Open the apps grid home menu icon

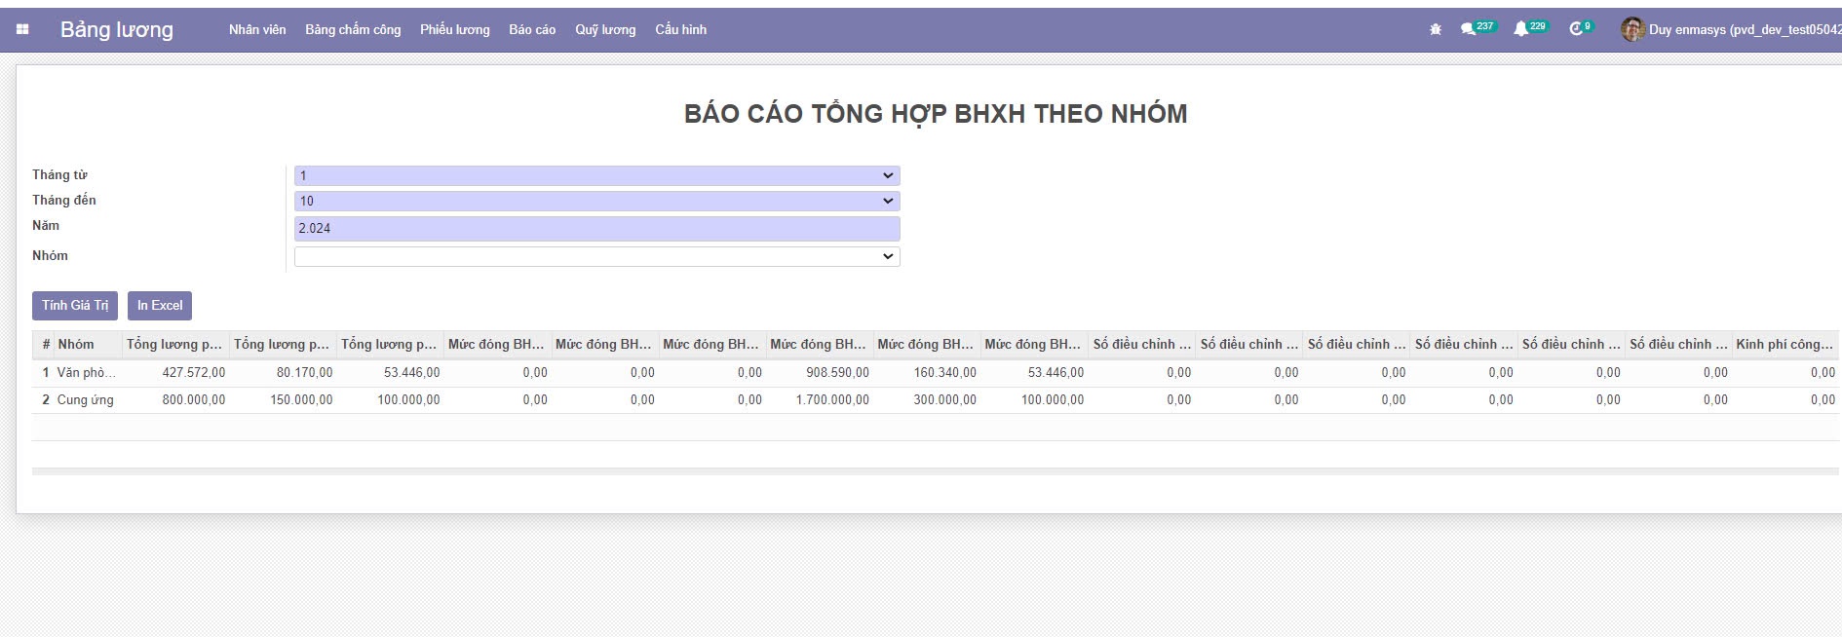pyautogui.click(x=22, y=29)
